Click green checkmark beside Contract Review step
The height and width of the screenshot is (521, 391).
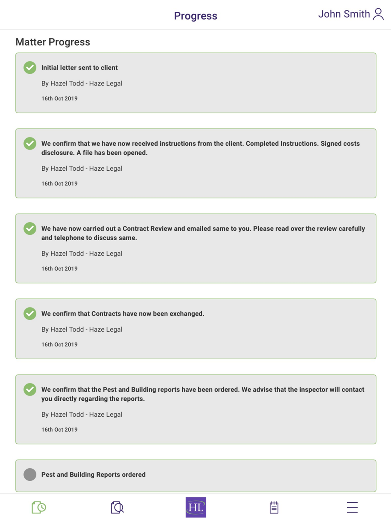(30, 228)
